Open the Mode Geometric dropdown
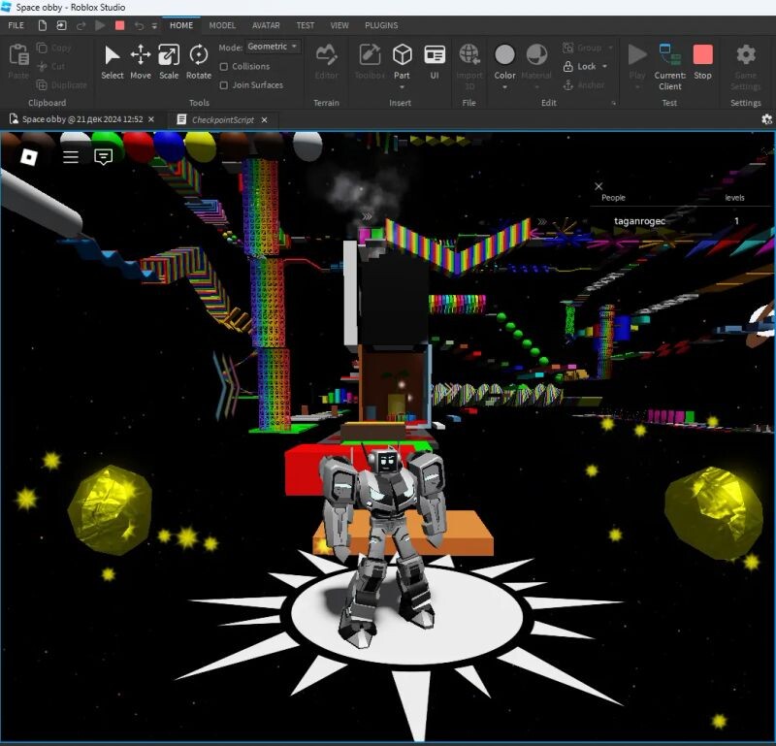Image resolution: width=776 pixels, height=746 pixels. 273,47
